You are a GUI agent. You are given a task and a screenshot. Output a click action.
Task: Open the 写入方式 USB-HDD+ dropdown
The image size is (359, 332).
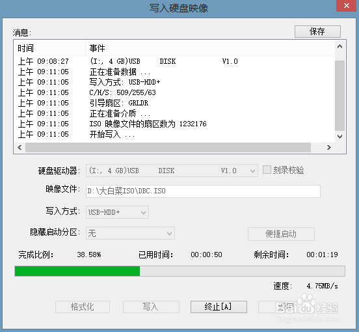pos(117,212)
